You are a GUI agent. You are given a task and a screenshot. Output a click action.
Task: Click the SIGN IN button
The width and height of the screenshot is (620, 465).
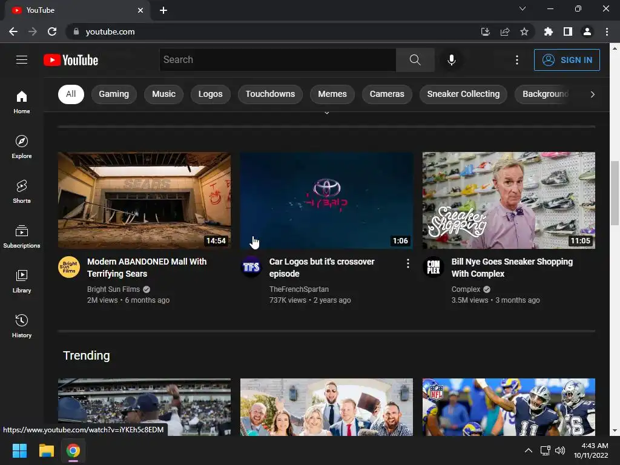click(567, 60)
